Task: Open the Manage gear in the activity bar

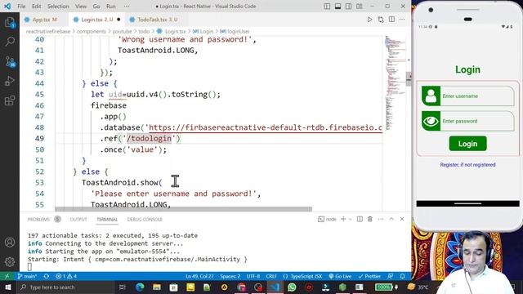Action: (x=10, y=261)
